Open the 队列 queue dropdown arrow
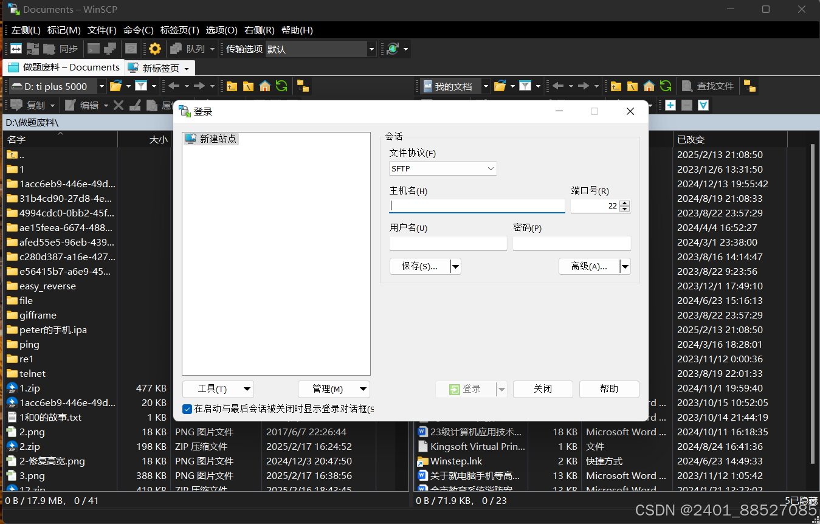Screen dimensions: 820x524 click(212, 49)
